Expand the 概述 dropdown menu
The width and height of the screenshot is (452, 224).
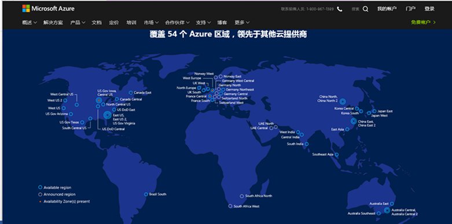(x=30, y=23)
